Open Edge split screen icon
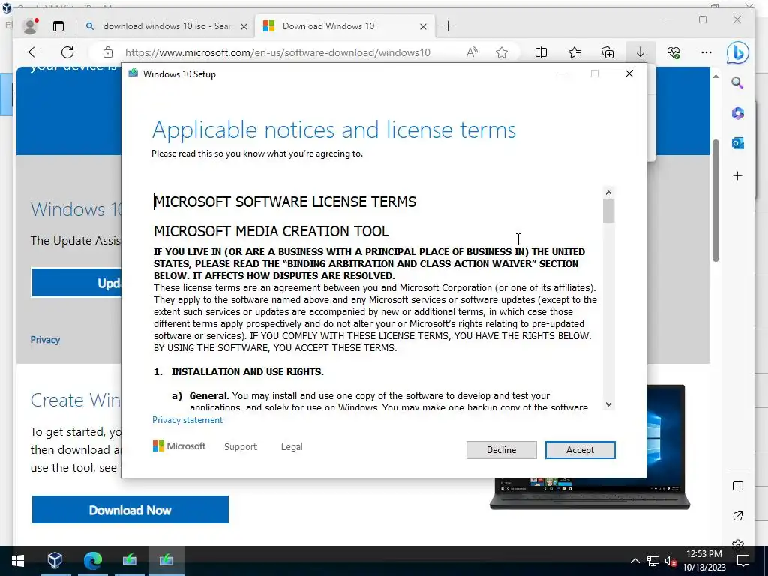This screenshot has height=576, width=768. point(541,52)
